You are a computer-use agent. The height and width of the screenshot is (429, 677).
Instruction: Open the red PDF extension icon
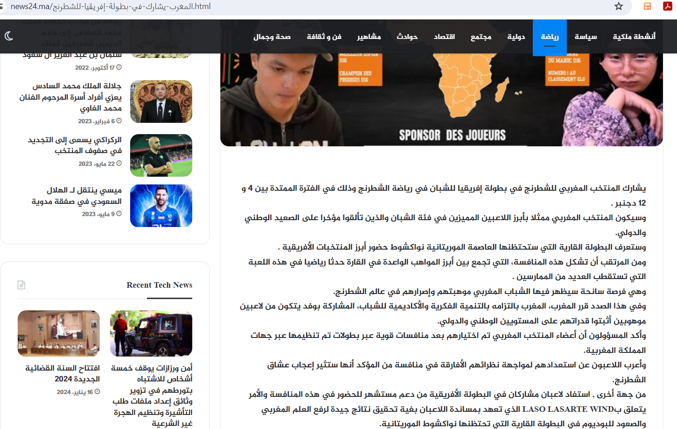coord(667,6)
